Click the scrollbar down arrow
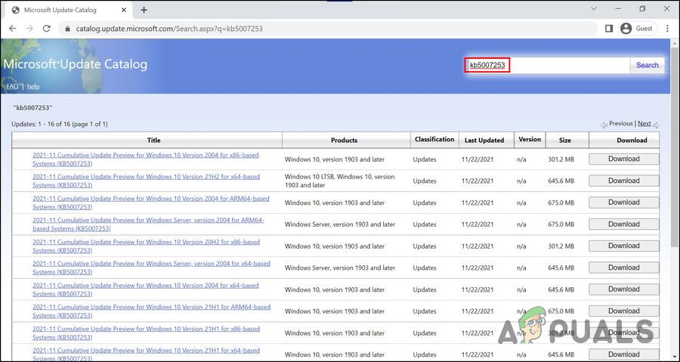Image resolution: width=680 pixels, height=362 pixels. pos(675,357)
